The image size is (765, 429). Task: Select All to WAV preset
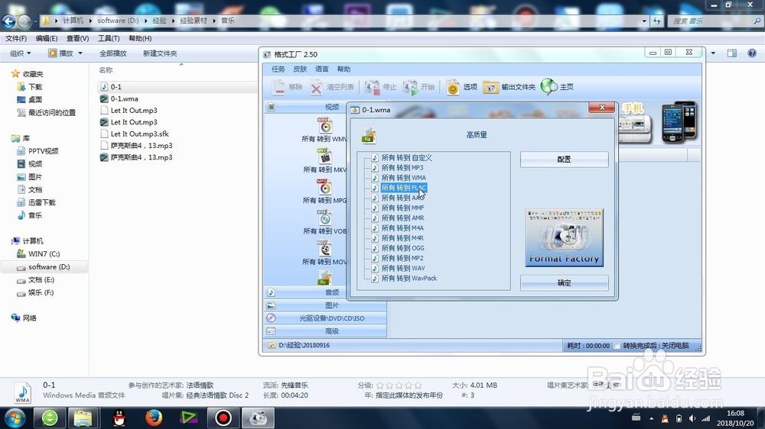403,268
